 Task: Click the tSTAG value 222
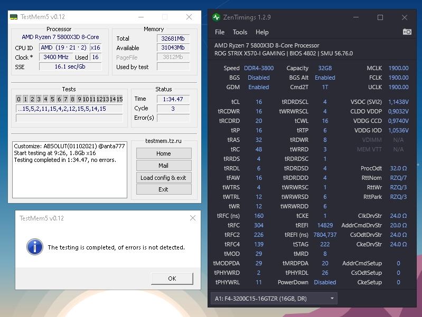point(325,244)
